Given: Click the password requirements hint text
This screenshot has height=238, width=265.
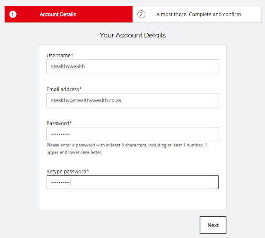Looking at the screenshot, I should tap(127, 148).
